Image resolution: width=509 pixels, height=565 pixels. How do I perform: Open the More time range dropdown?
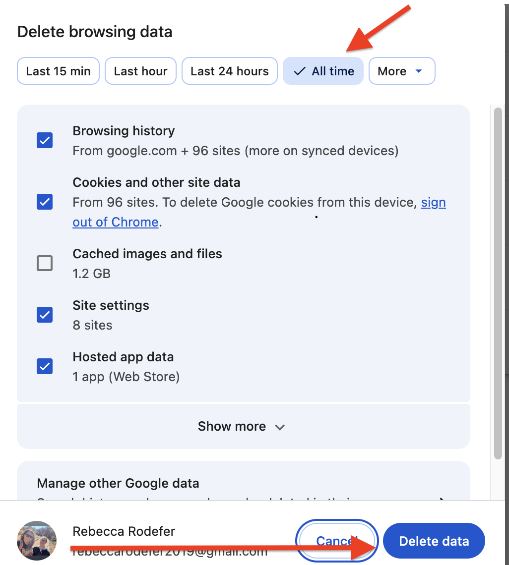click(402, 71)
